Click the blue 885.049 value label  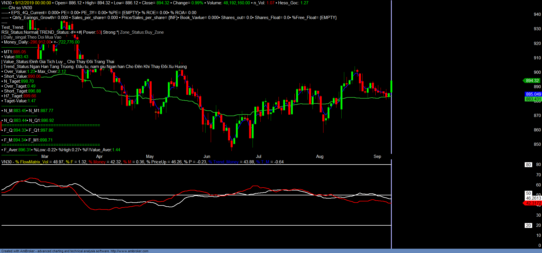click(533, 94)
